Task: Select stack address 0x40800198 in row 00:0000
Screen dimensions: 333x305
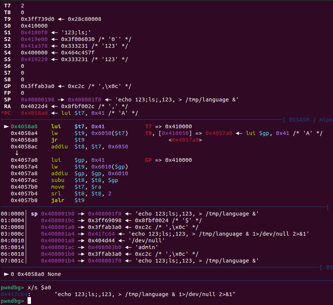Action: (x=58, y=214)
